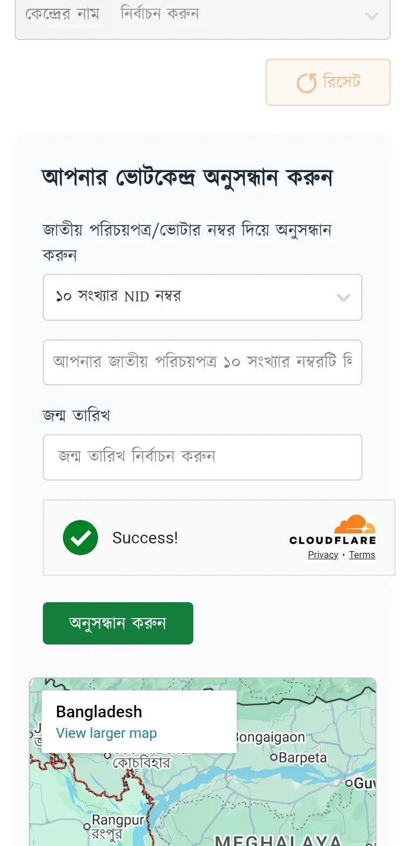Image resolution: width=413 pixels, height=846 pixels.
Task: Open the ১০ সংখ্যার NID নম্বর dropdown
Action: tap(203, 297)
